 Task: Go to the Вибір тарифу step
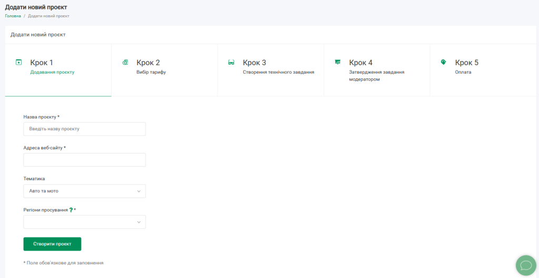pos(151,72)
